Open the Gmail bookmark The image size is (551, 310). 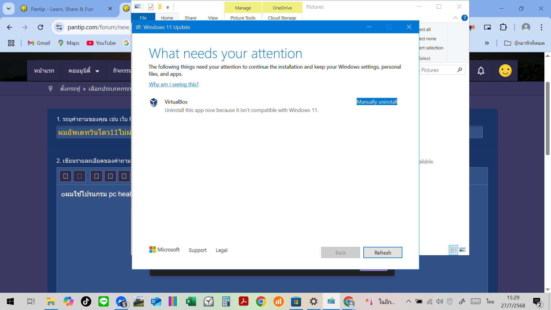point(39,43)
